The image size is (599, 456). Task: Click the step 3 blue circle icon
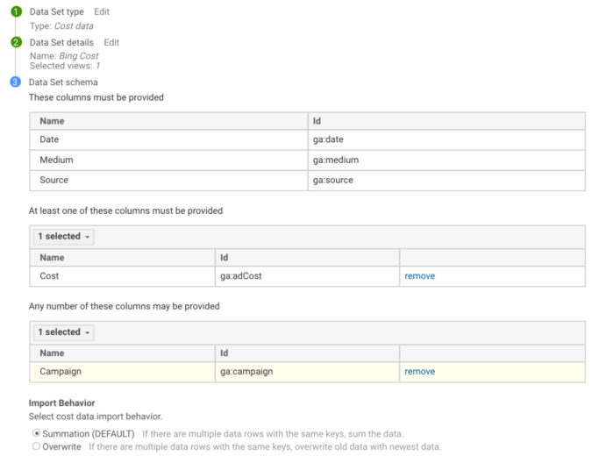point(15,82)
